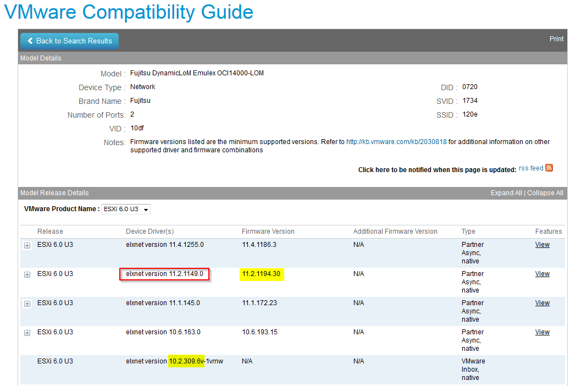The width and height of the screenshot is (570, 386).
Task: Click the 'VMware Compatibility Guide' title
Action: coord(128,12)
